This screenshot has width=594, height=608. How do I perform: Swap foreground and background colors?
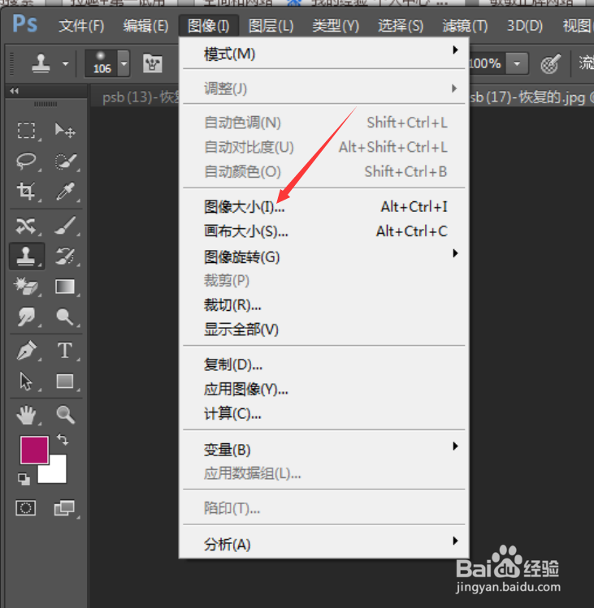click(63, 439)
